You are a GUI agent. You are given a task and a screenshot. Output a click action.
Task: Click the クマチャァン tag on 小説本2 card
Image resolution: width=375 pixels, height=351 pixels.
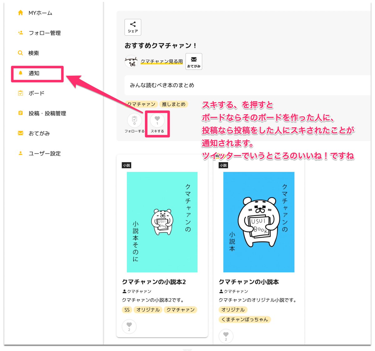[180, 310]
